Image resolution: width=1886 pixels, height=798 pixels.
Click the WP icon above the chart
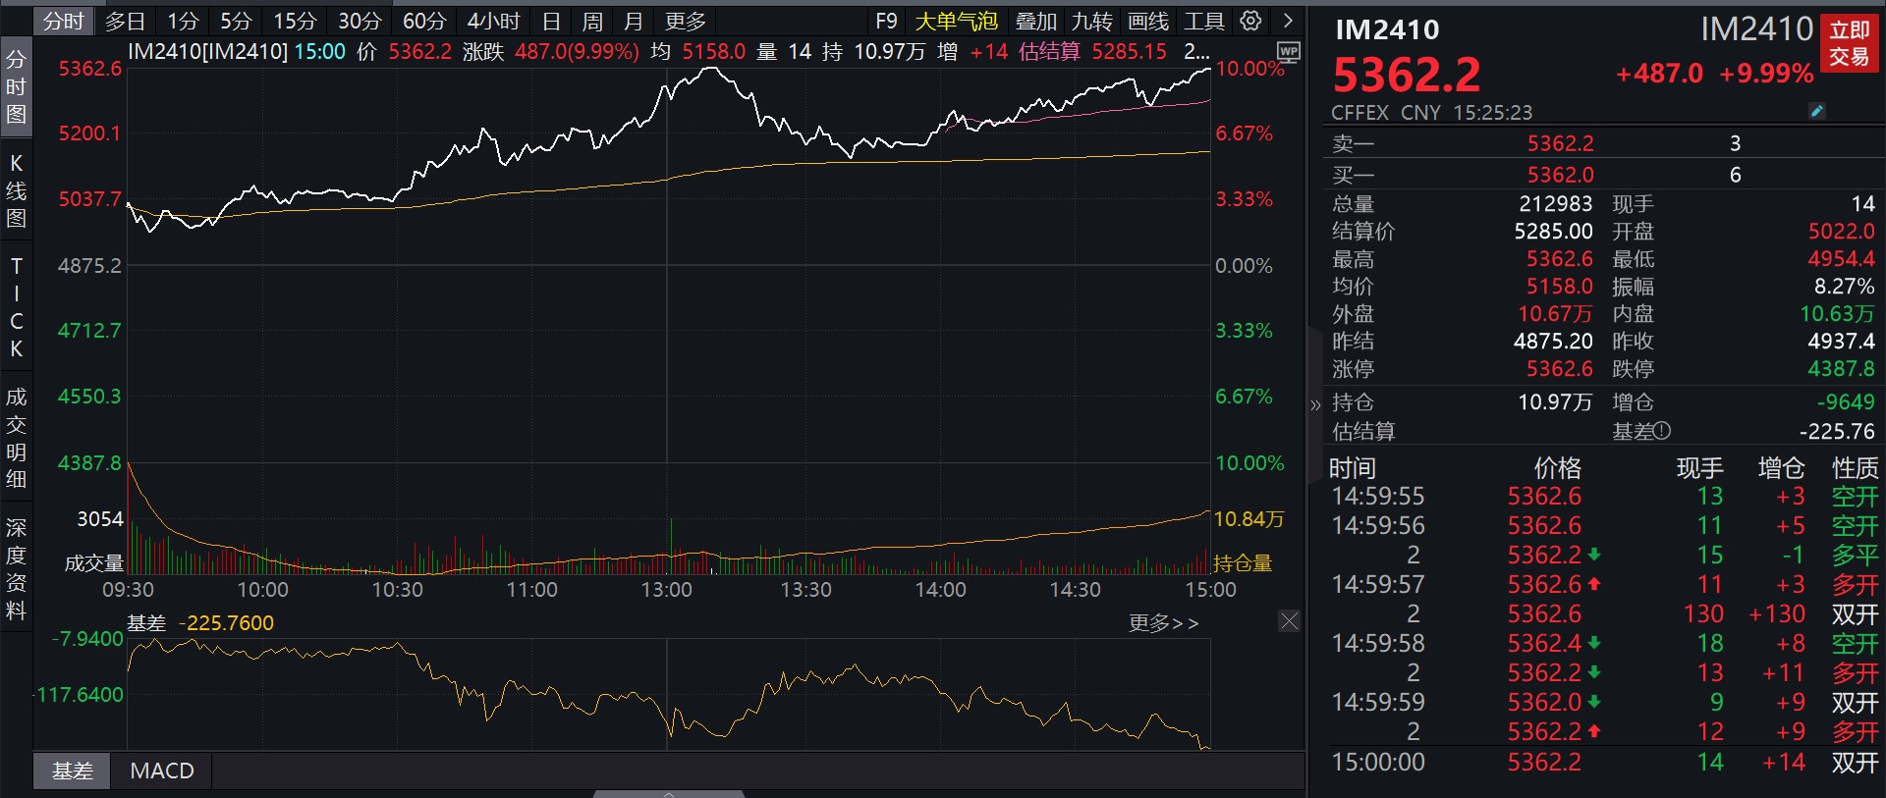[x=1288, y=52]
